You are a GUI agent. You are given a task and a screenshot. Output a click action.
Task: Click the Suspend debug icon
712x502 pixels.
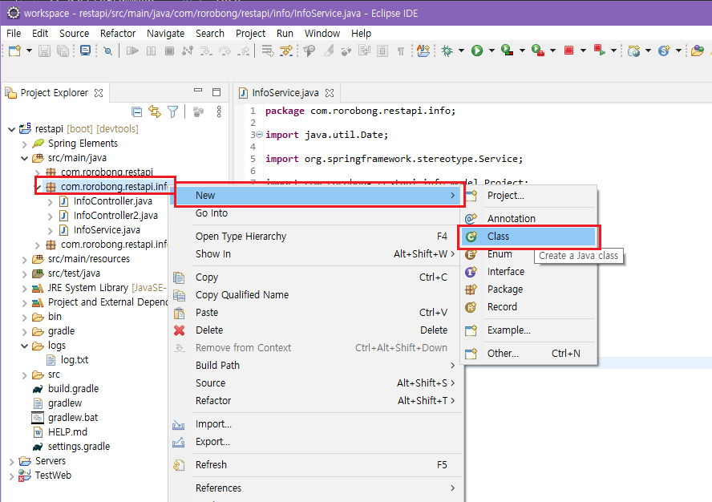(x=151, y=51)
